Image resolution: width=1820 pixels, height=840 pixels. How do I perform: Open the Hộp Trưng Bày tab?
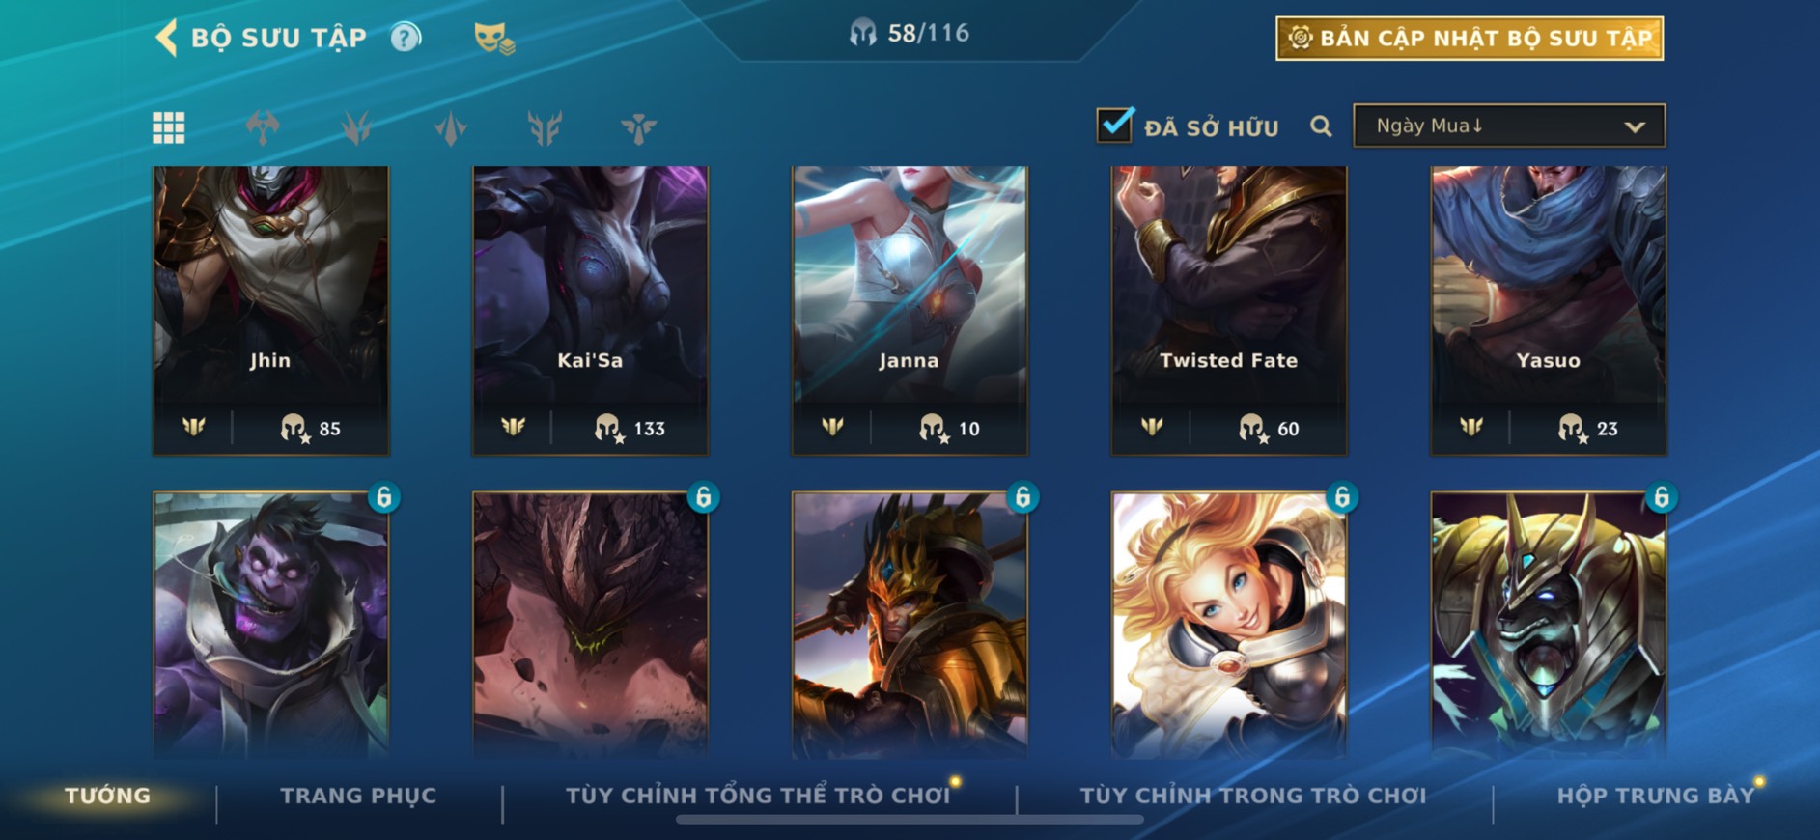pyautogui.click(x=1656, y=796)
